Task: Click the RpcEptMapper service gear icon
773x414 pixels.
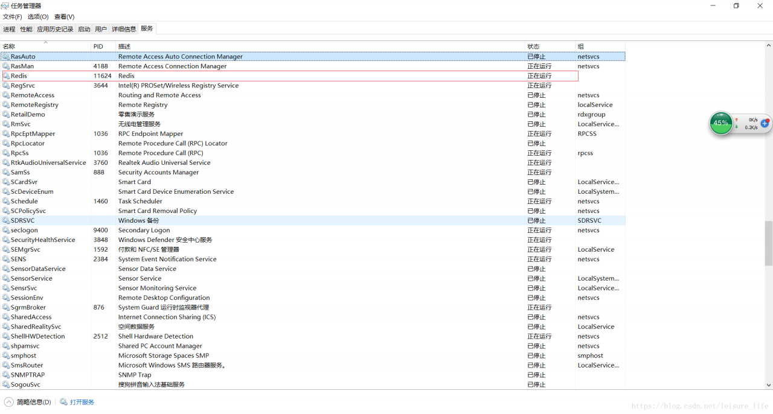Action: (x=6, y=133)
